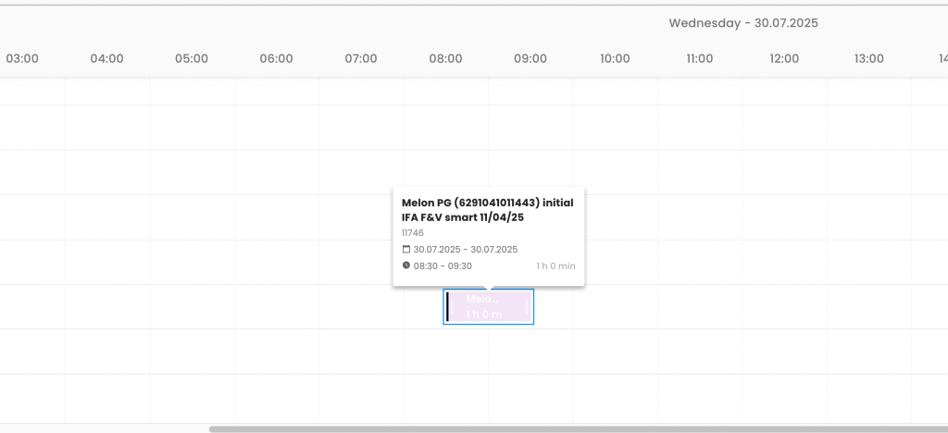Select the 12:00 time column header
Screen dimensions: 948x433
(784, 58)
